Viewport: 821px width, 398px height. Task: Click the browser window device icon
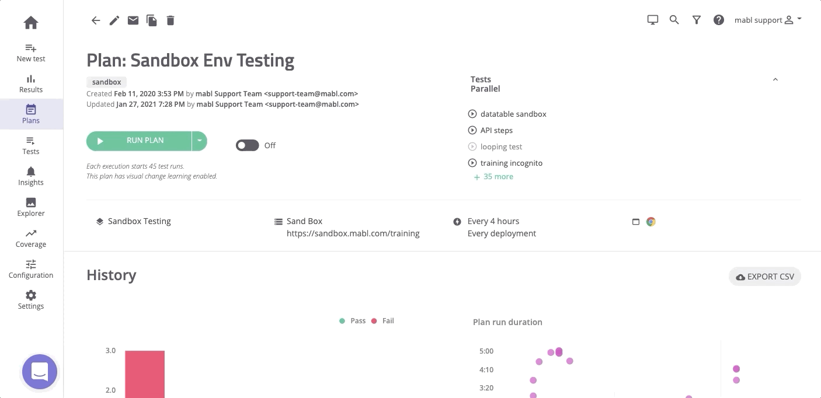click(x=636, y=222)
